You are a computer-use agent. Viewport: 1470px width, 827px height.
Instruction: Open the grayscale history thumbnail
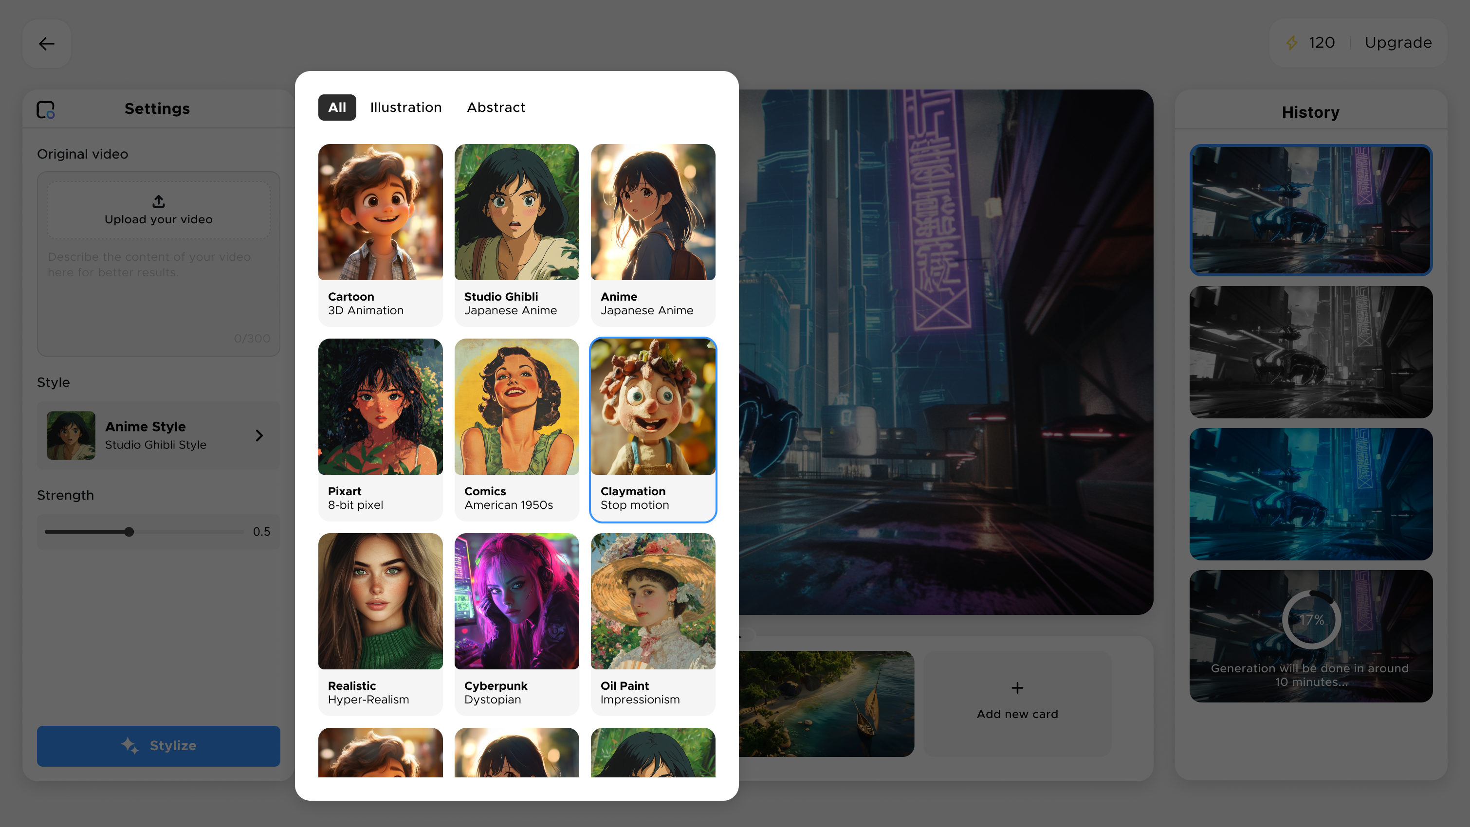point(1310,352)
